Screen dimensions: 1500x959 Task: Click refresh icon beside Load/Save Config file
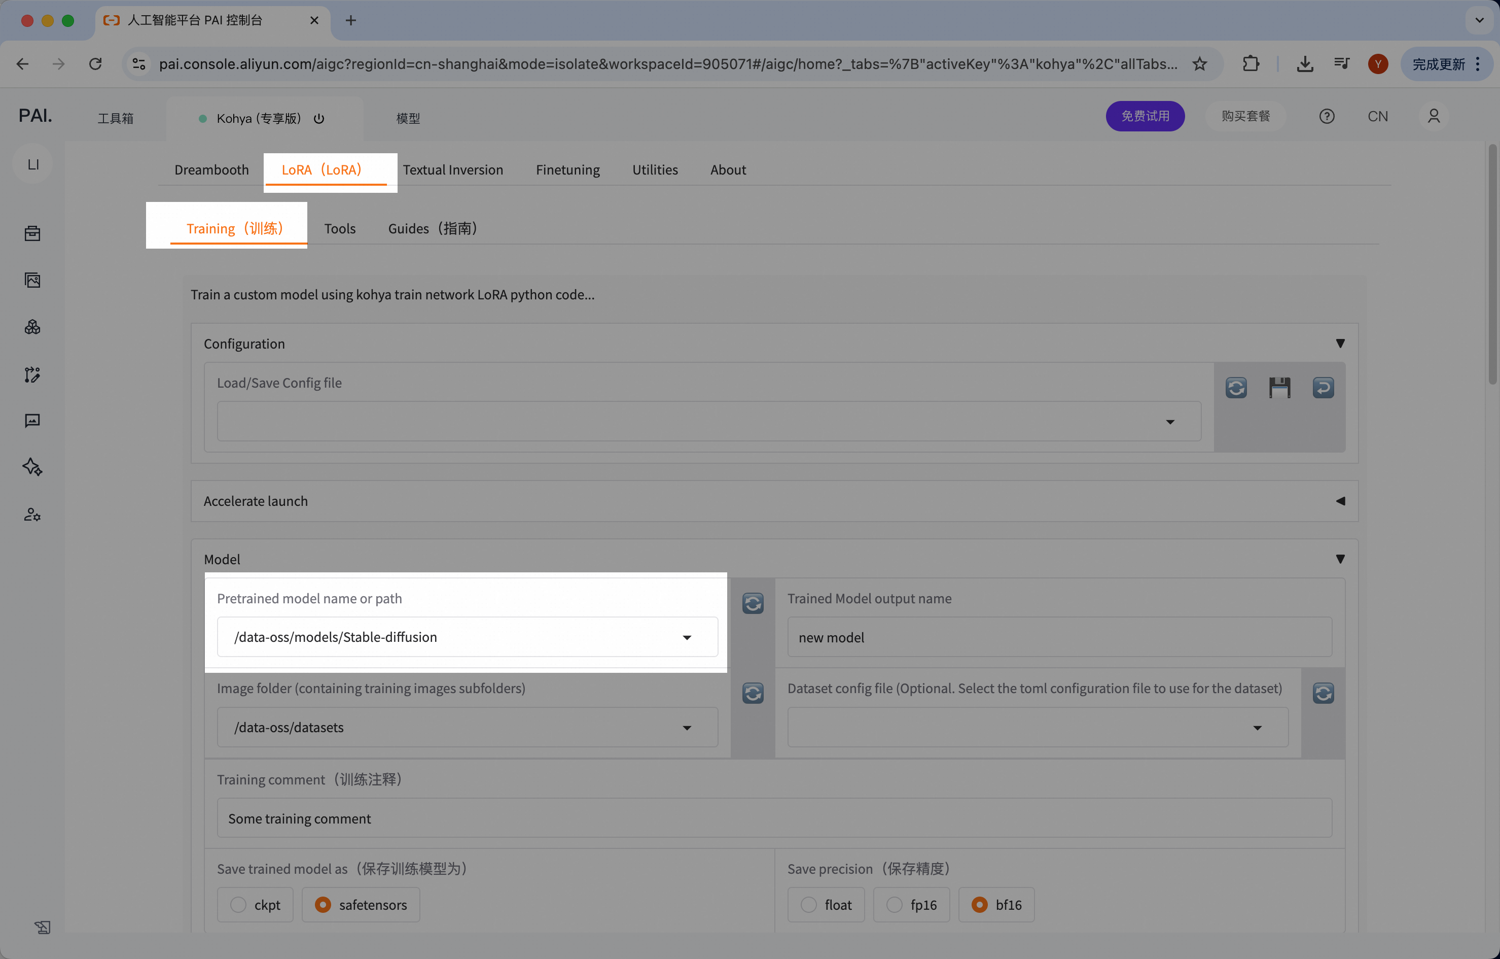click(x=1236, y=388)
